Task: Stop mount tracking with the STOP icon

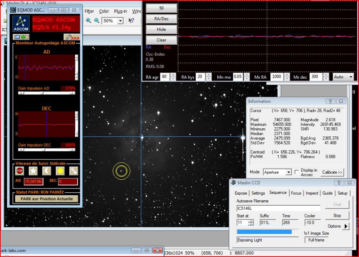Action: (x=20, y=171)
